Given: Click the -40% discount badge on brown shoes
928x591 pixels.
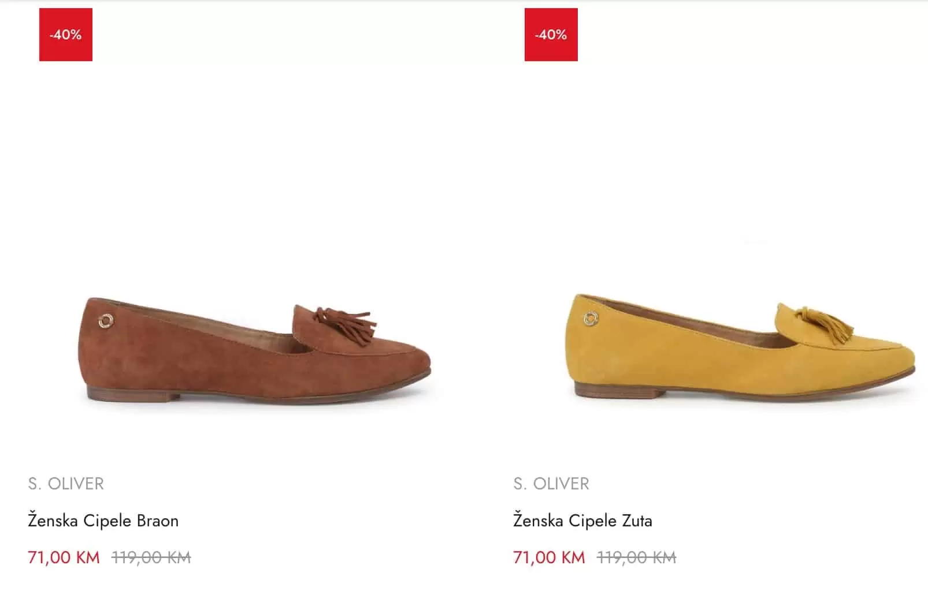Looking at the screenshot, I should pos(64,35).
